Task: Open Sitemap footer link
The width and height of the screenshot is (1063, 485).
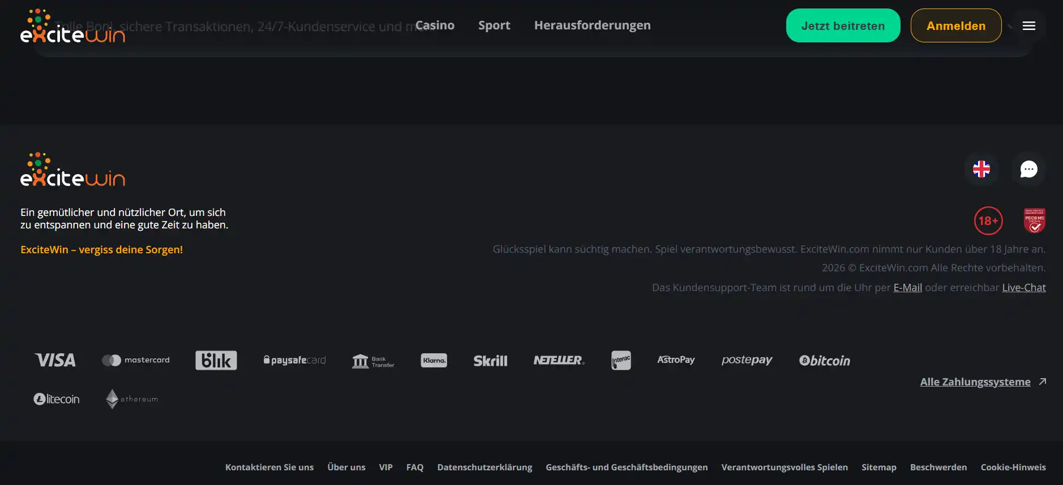Action: pyautogui.click(x=879, y=467)
